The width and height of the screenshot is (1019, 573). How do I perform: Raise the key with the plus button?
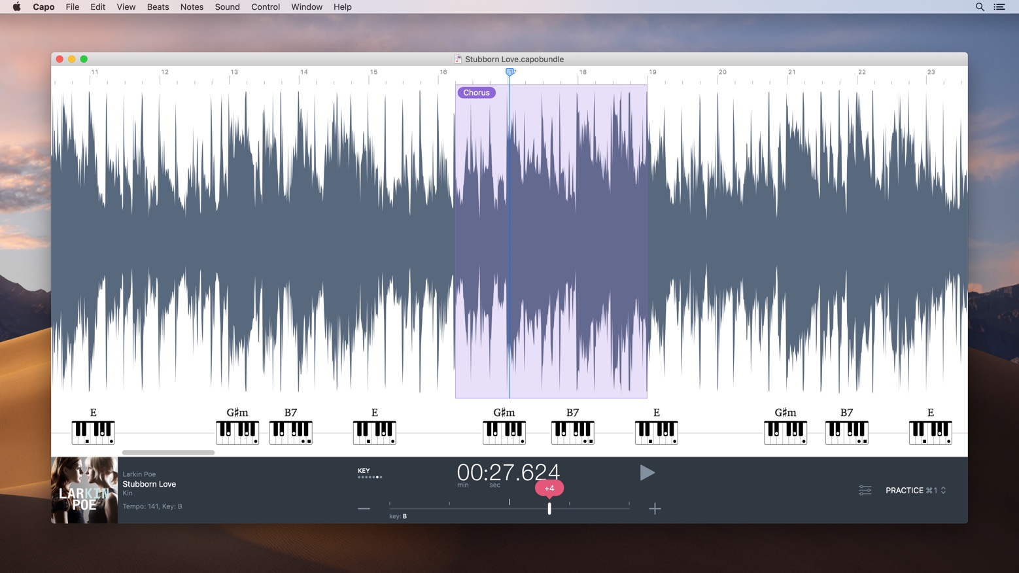[655, 509]
